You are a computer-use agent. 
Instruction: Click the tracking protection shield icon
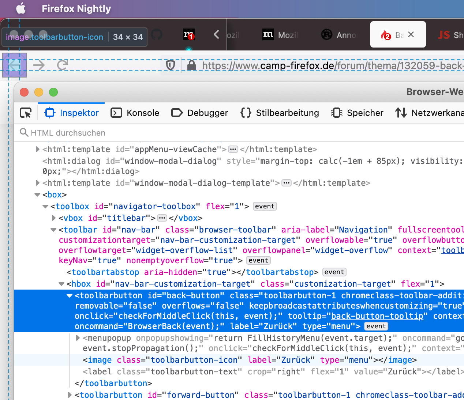[171, 65]
